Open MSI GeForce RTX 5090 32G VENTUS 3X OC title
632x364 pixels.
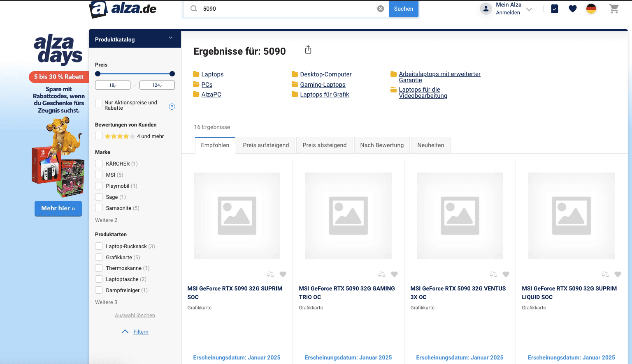click(458, 293)
